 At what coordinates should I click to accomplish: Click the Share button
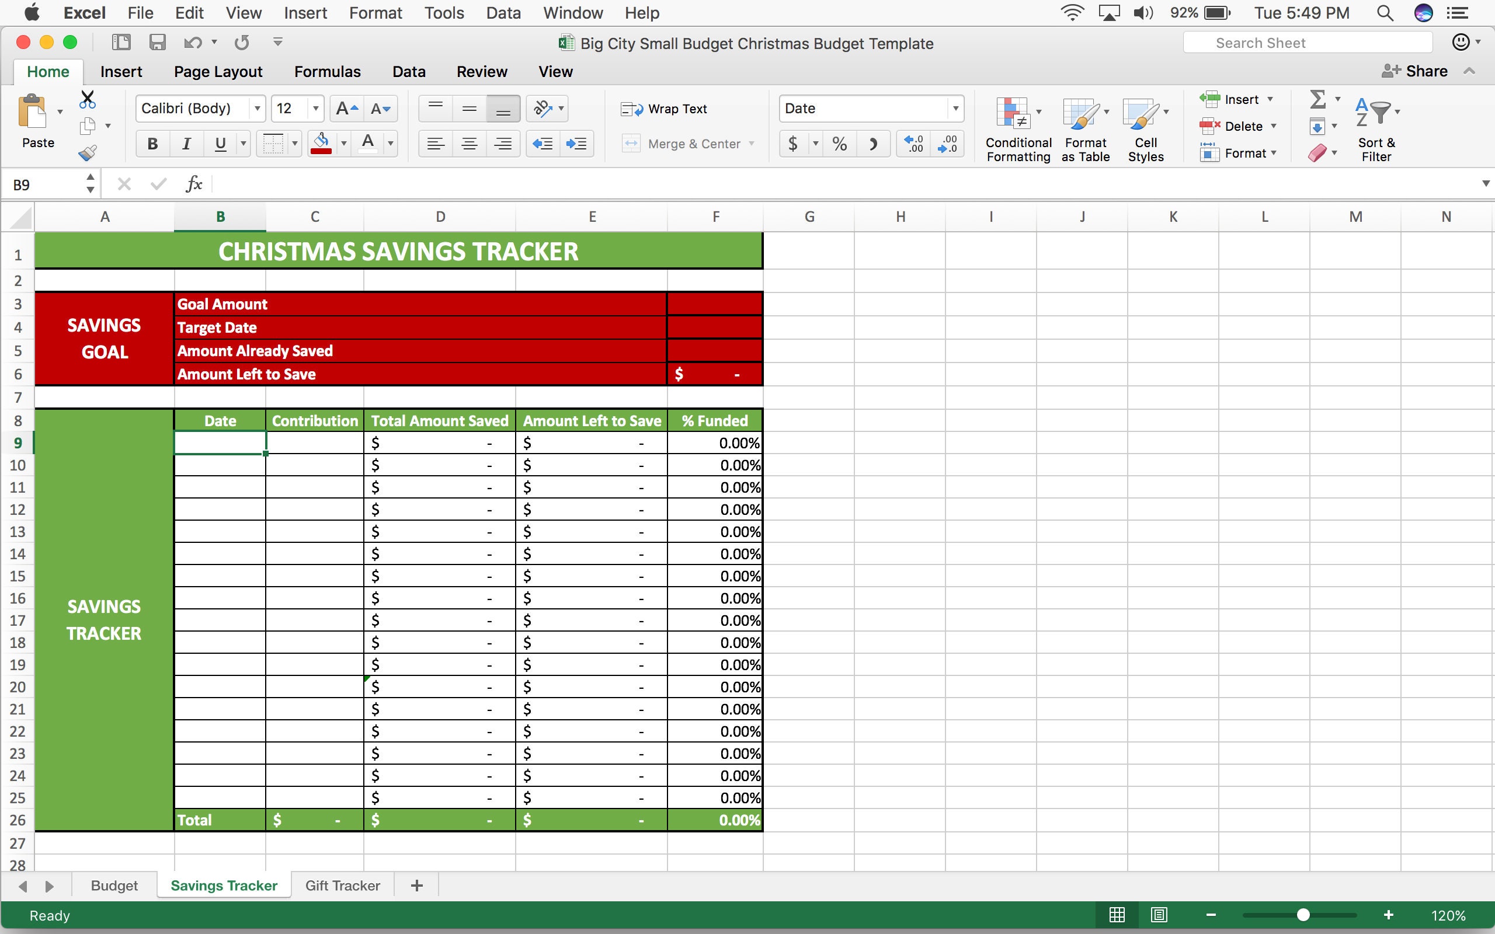tap(1414, 71)
